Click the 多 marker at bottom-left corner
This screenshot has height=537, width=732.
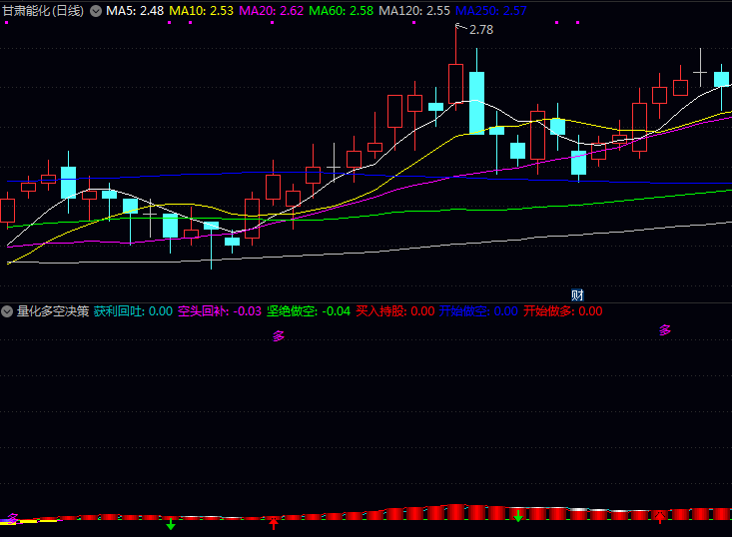pos(13,518)
